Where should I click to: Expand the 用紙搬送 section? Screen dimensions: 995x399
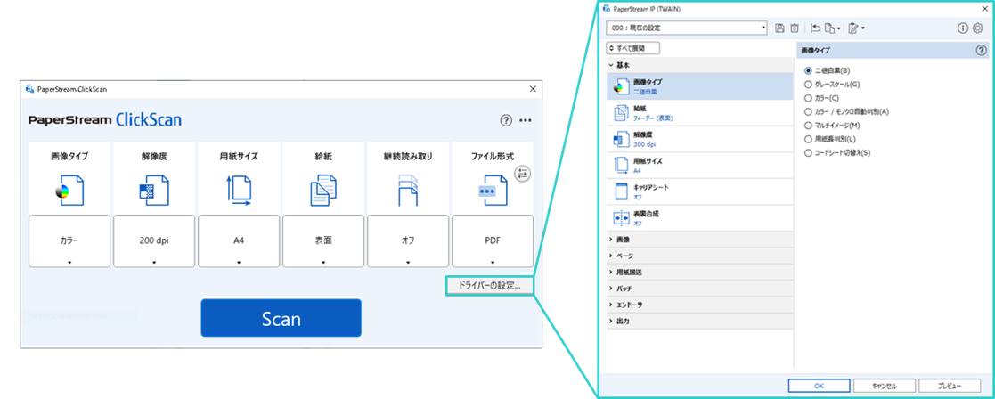(700, 273)
